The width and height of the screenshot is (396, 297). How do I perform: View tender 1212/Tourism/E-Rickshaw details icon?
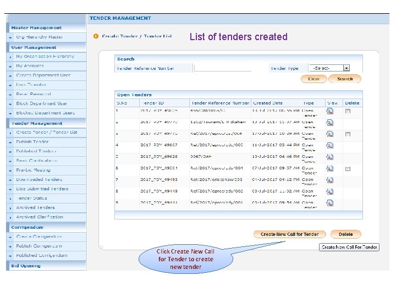coord(329,123)
